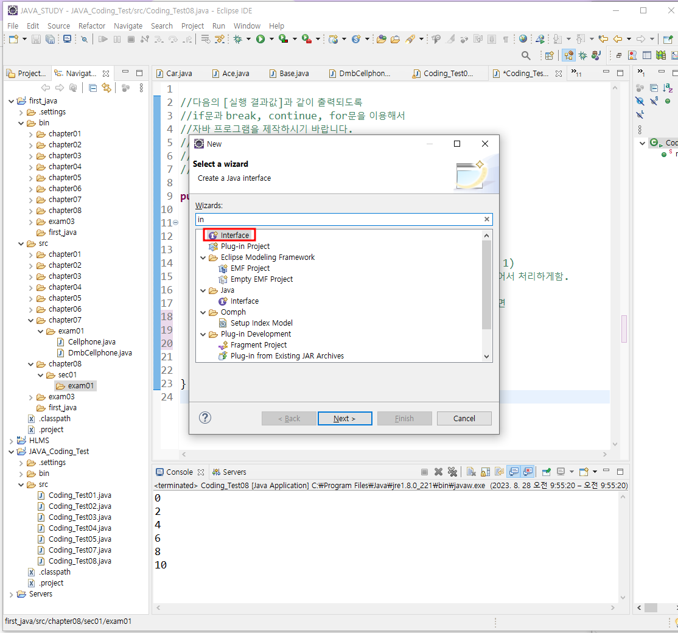Screen dimensions: 678x633
Task: Collapse the Plug-in Development category
Action: pos(203,334)
